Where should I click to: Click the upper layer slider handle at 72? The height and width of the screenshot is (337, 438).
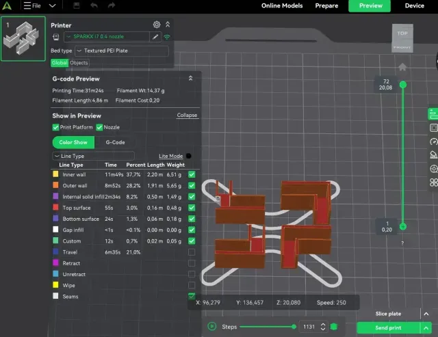click(403, 85)
